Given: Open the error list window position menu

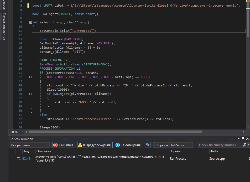Looking at the screenshot, I should tap(238, 139).
